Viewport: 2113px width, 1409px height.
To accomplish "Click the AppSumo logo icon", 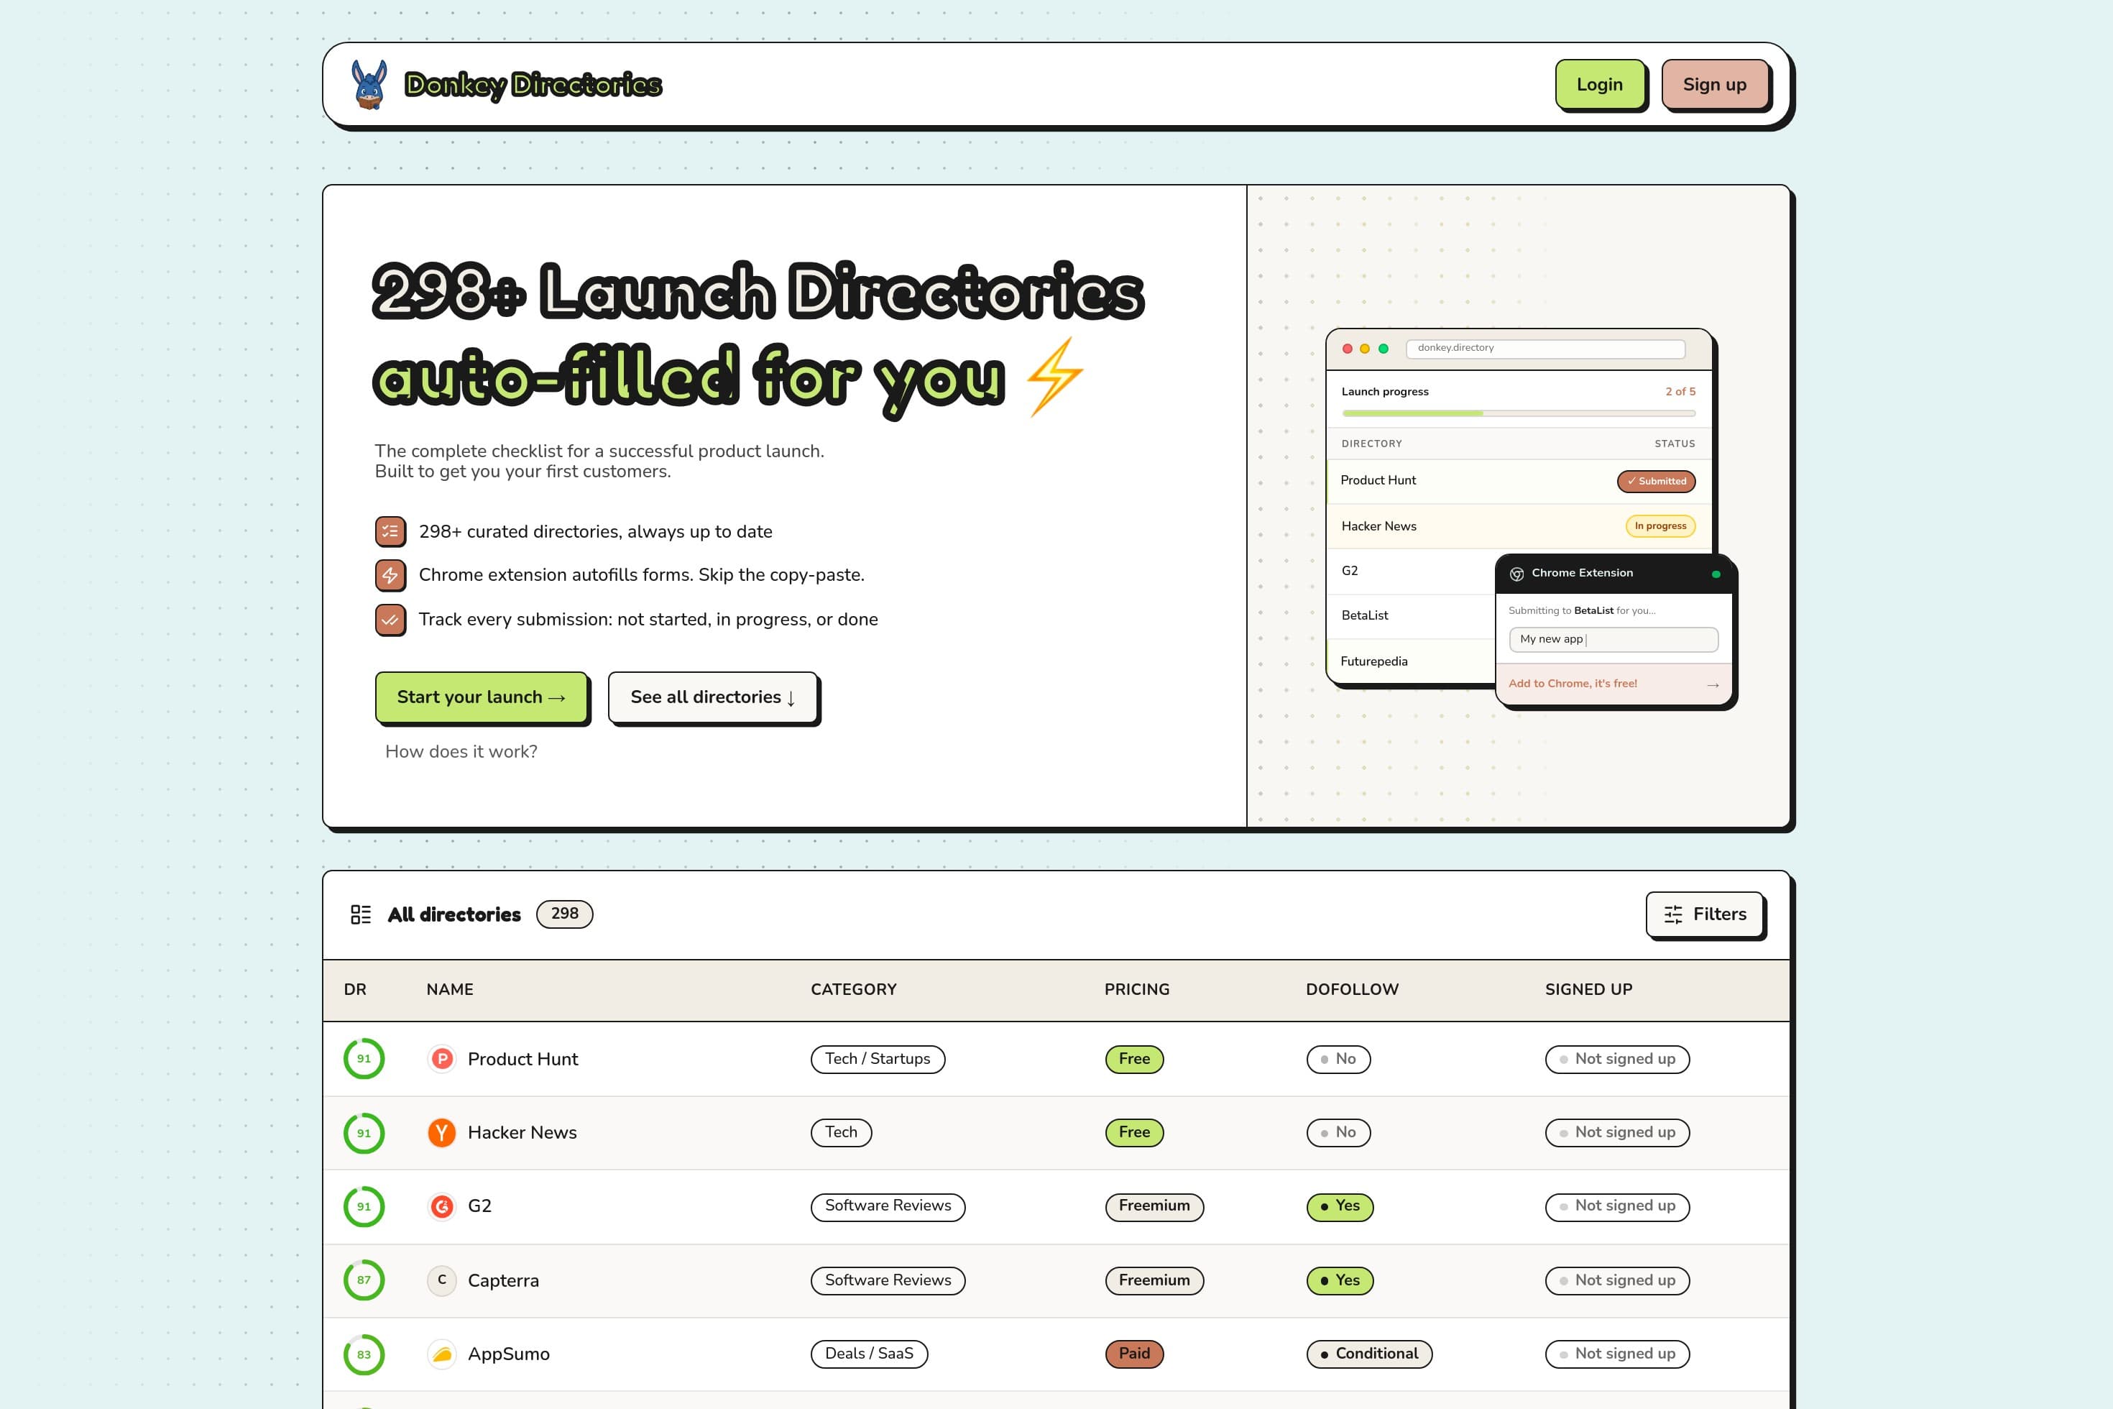I will click(x=441, y=1354).
